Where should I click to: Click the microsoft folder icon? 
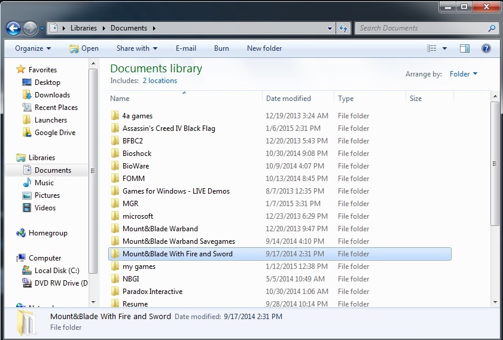point(115,216)
